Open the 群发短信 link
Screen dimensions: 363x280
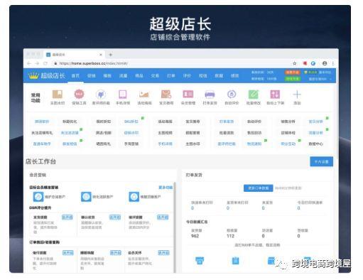click(x=70, y=144)
